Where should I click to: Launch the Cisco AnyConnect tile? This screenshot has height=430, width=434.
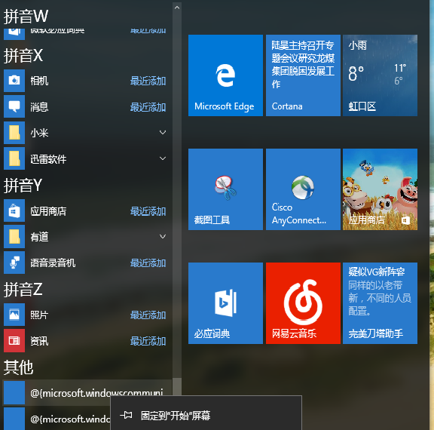coord(303,189)
